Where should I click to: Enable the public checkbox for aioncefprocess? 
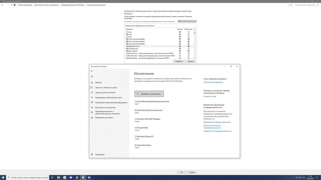tap(188, 49)
